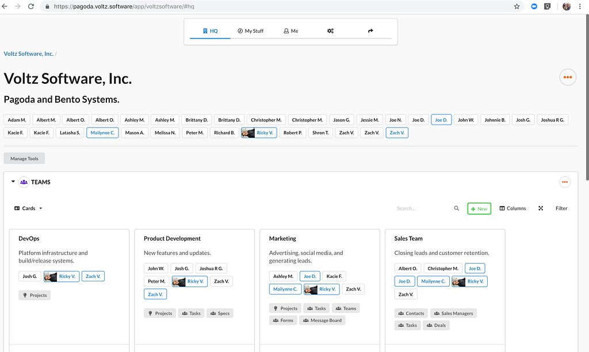Select member chip Latasha S.
Screen dimensions: 589x352
pyautogui.click(x=70, y=133)
